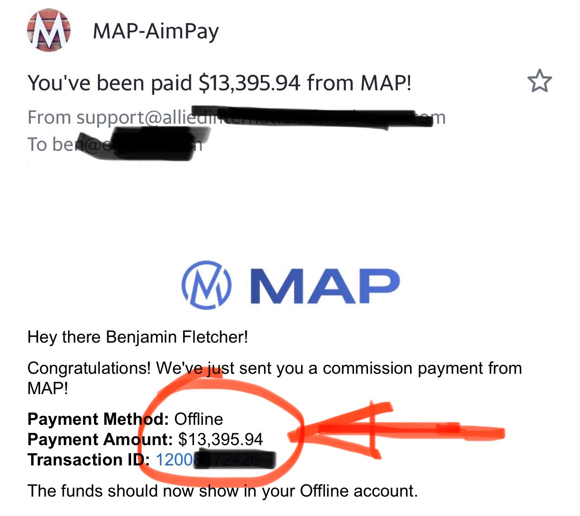The width and height of the screenshot is (580, 516).
Task: Click the circular MAP logo emblem
Action: [x=206, y=285]
